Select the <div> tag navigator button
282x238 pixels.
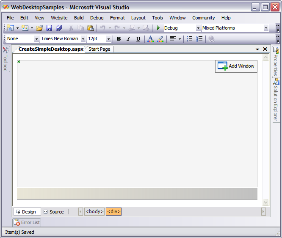pos(113,212)
